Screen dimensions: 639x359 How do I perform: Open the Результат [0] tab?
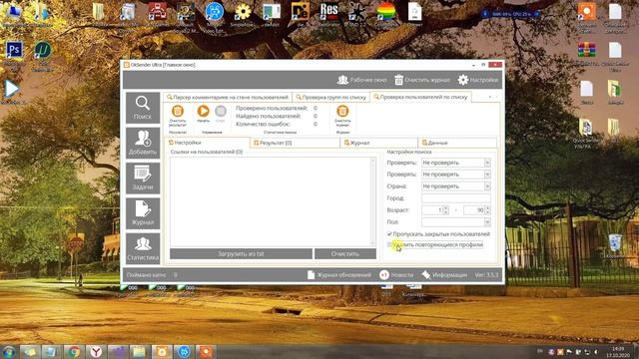coord(296,143)
